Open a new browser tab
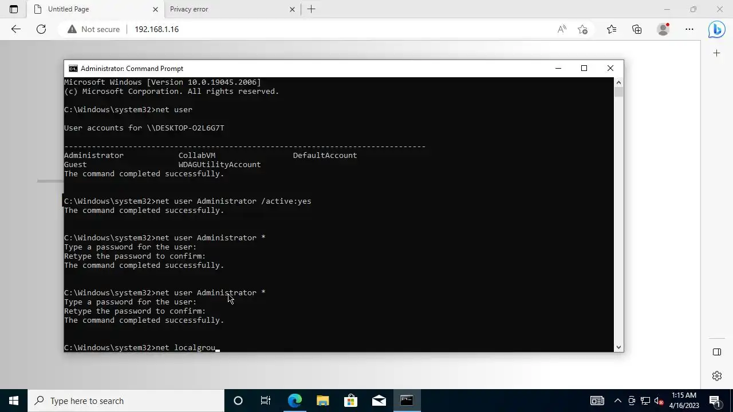 pyautogui.click(x=312, y=9)
